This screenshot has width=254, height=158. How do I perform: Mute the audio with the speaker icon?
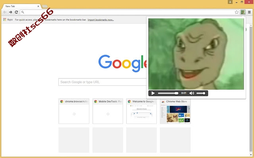coord(192,93)
